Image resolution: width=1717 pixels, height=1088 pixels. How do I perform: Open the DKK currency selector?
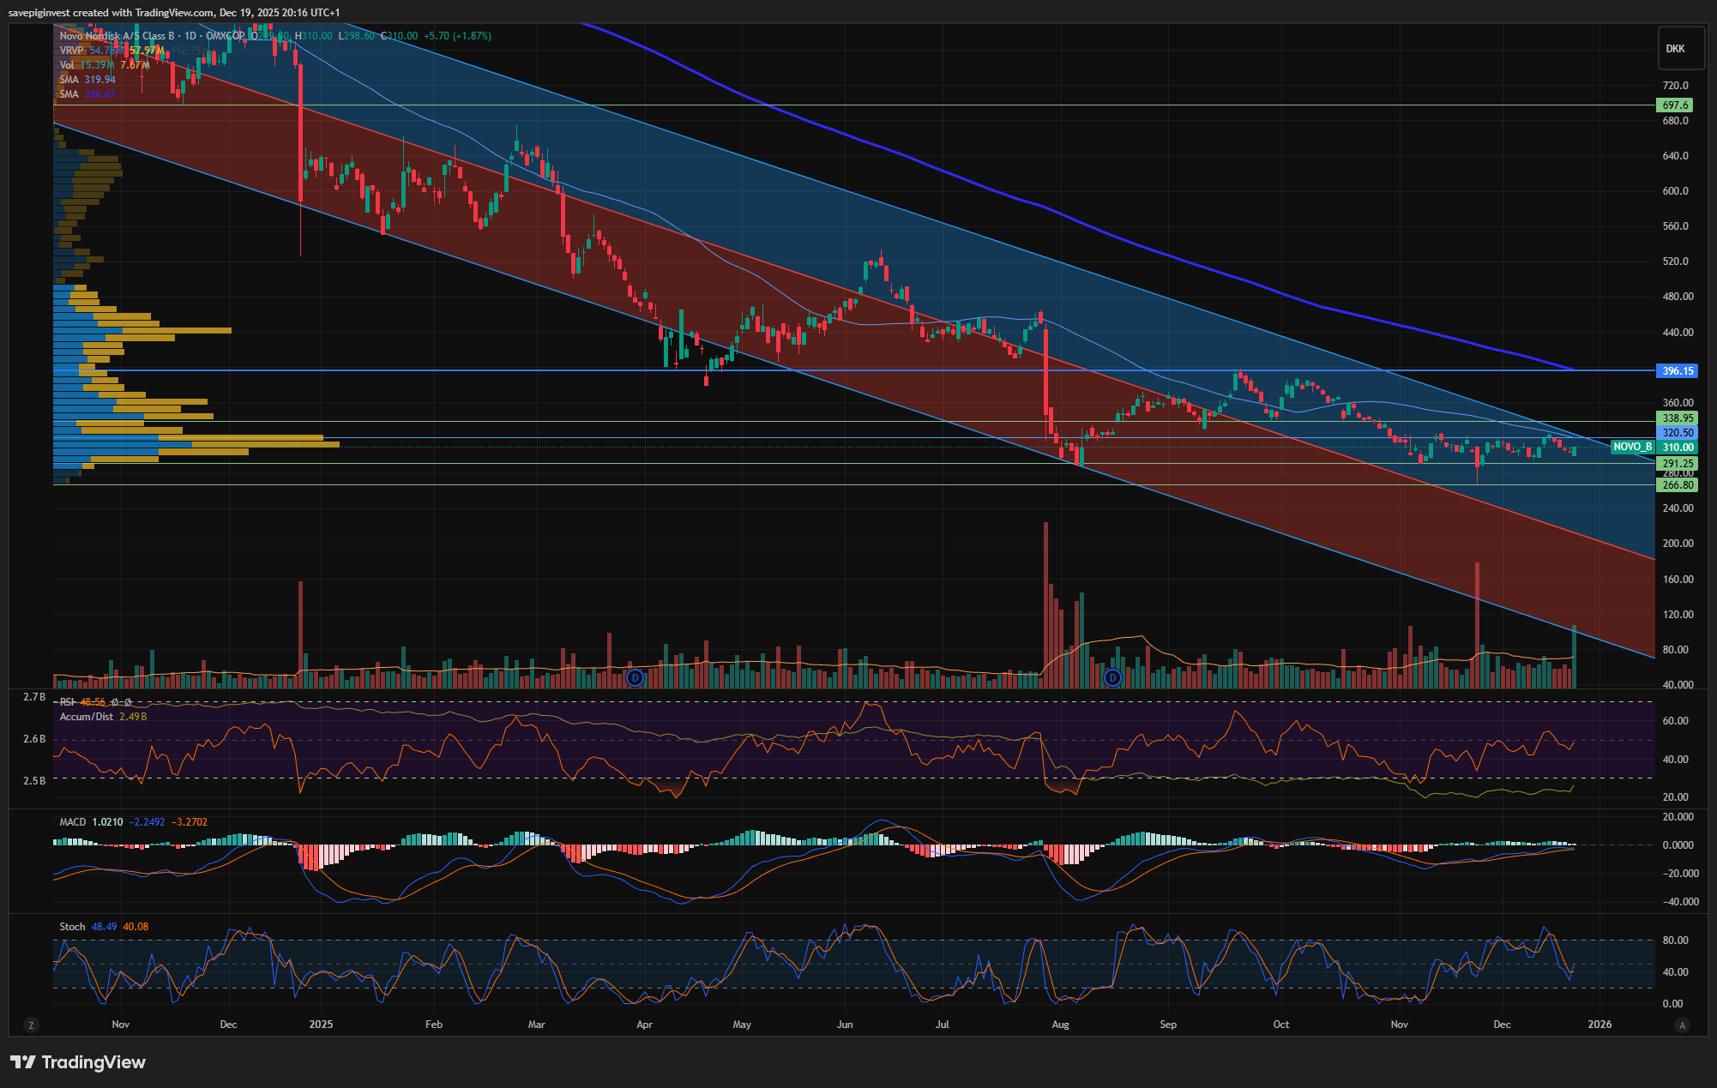tap(1675, 49)
